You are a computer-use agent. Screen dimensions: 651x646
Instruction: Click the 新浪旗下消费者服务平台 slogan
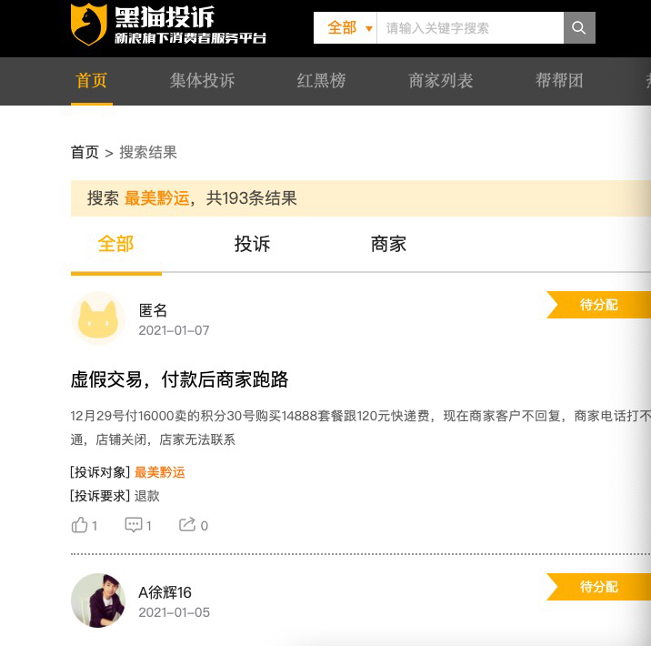(190, 38)
